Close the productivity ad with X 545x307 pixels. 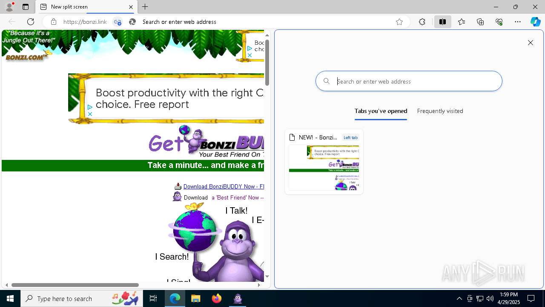click(x=90, y=114)
